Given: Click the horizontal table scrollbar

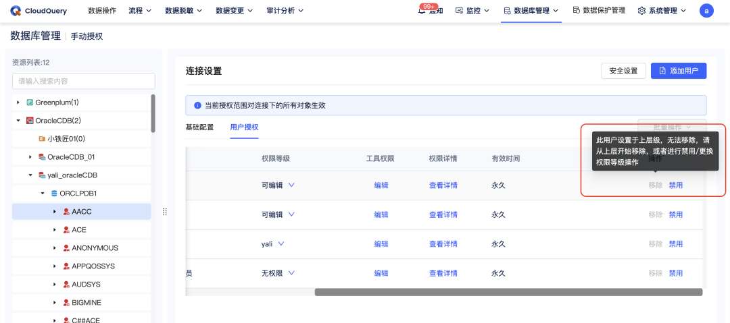Looking at the screenshot, I should 508,293.
